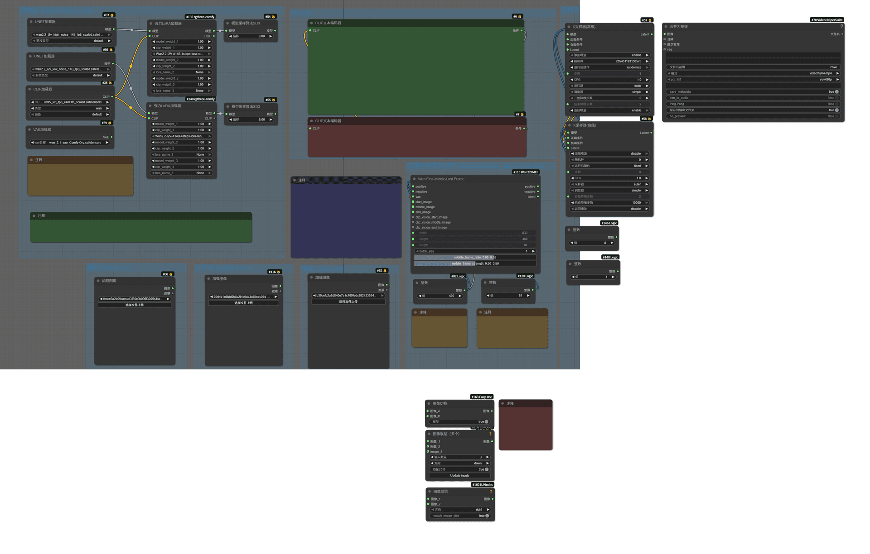Collapse the VAE加载器 node header dot
This screenshot has width=870, height=554.
(x=30, y=129)
